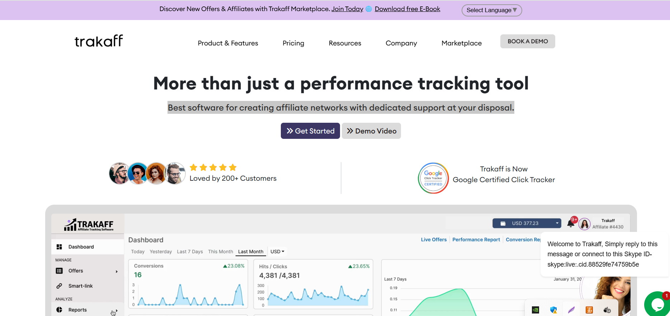Open the Performance Report link
This screenshot has height=316, width=670.
click(476, 240)
